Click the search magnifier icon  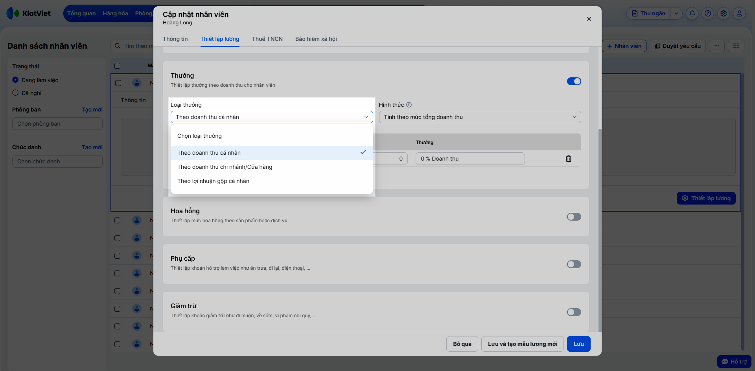118,46
